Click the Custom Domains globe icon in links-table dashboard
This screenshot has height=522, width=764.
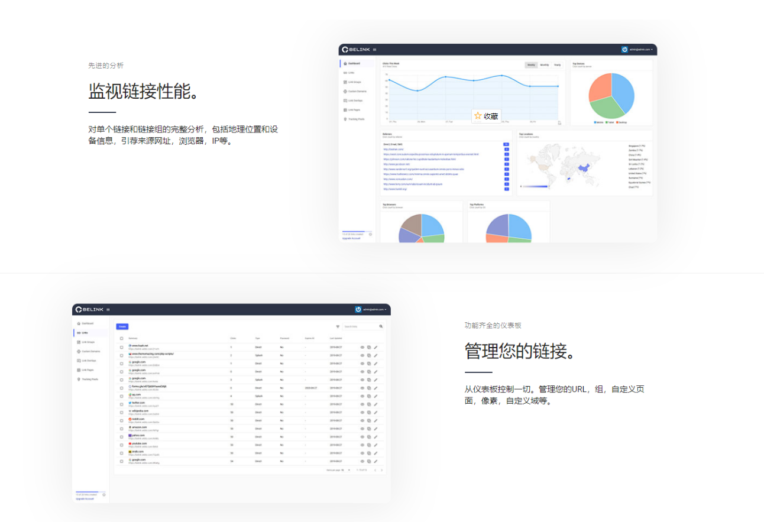point(79,351)
